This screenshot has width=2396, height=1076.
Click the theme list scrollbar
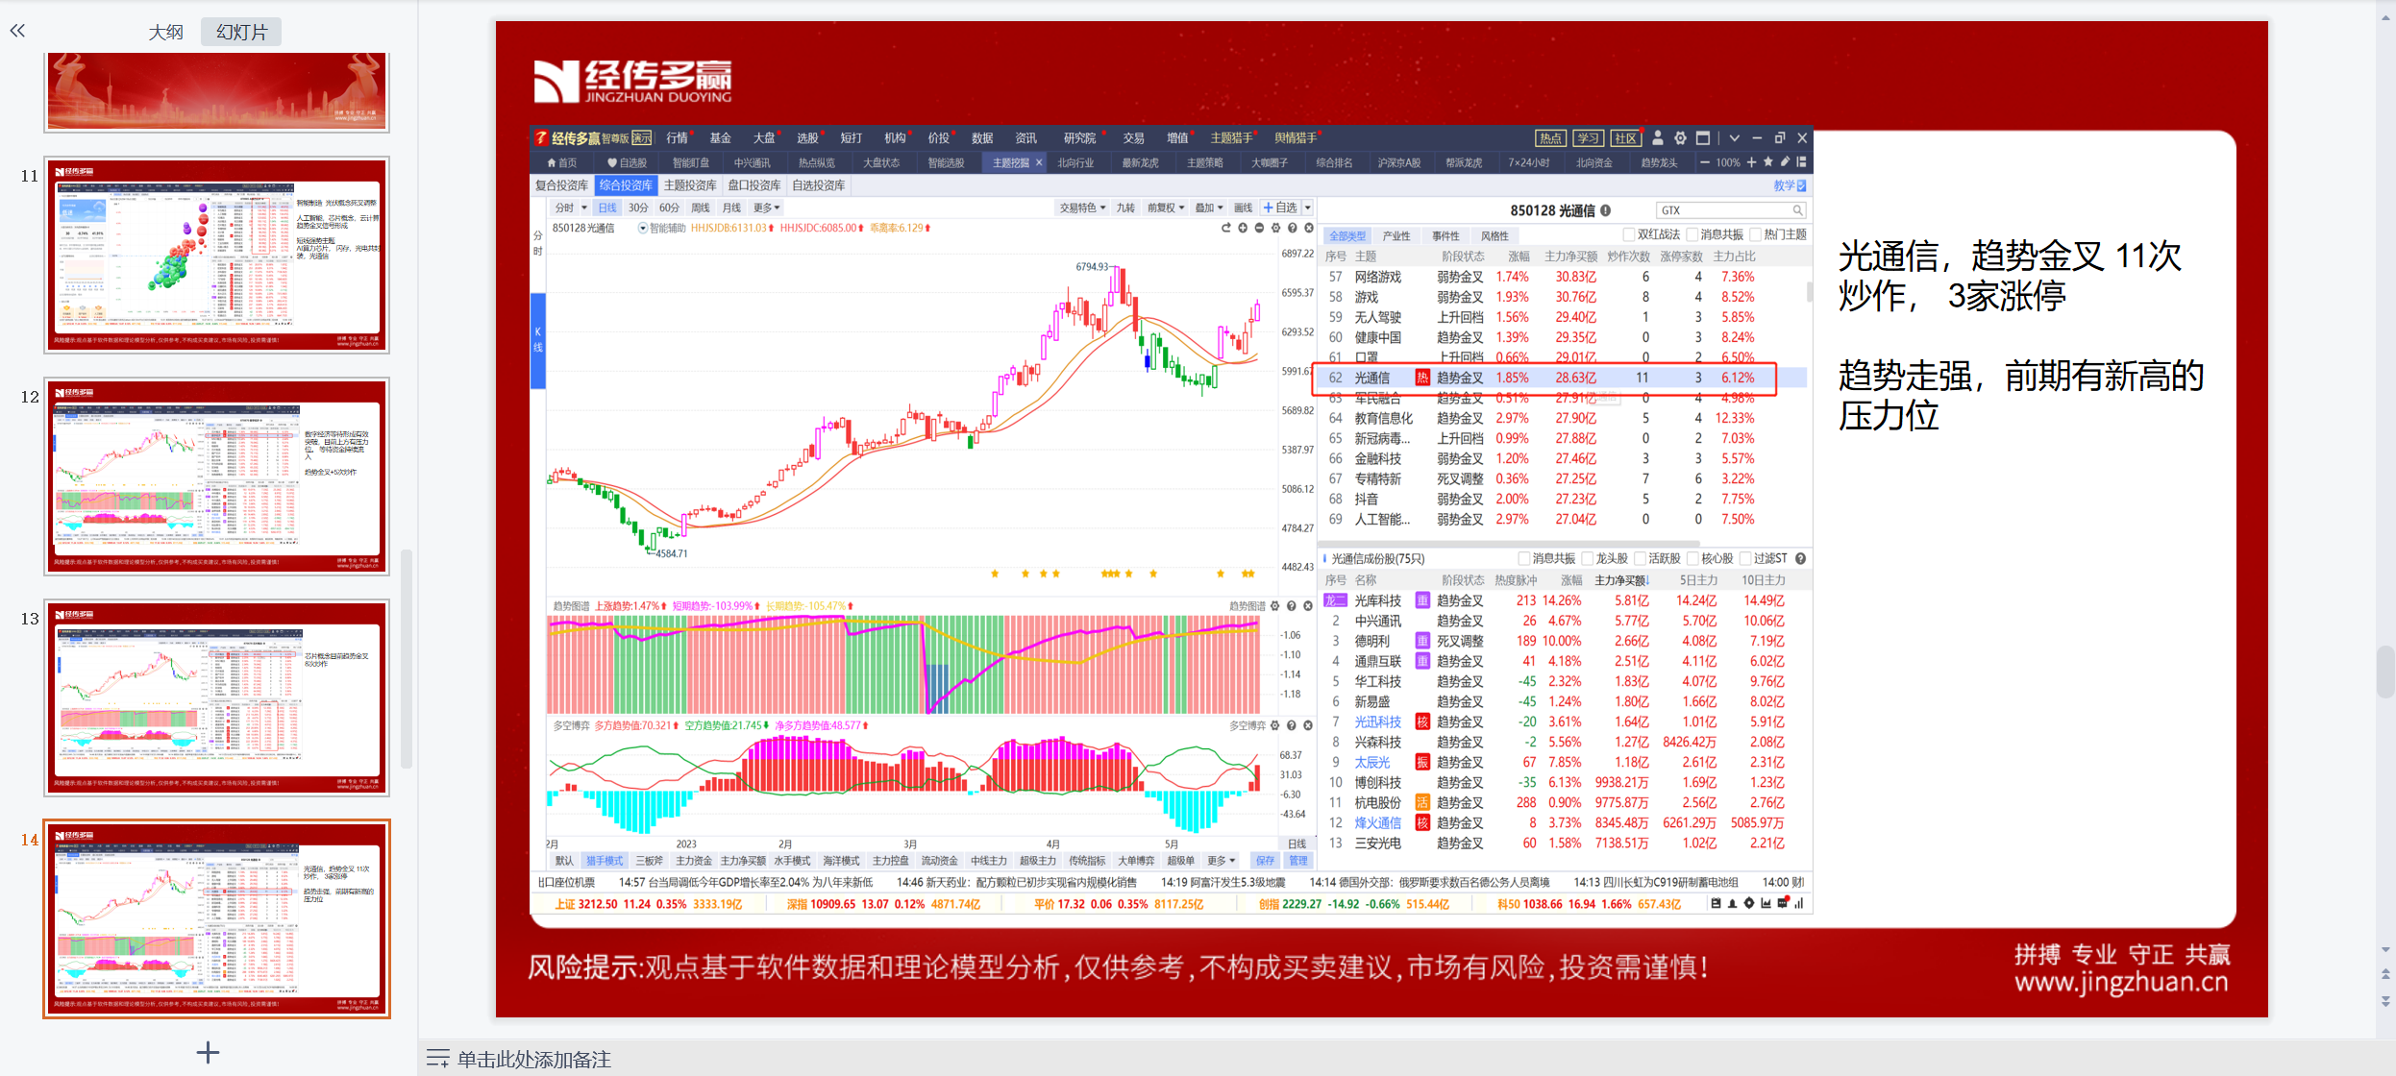(1810, 291)
